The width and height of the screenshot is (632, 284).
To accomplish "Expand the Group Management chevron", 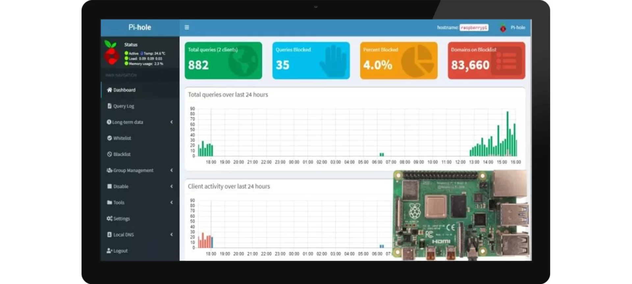I will pyautogui.click(x=171, y=170).
